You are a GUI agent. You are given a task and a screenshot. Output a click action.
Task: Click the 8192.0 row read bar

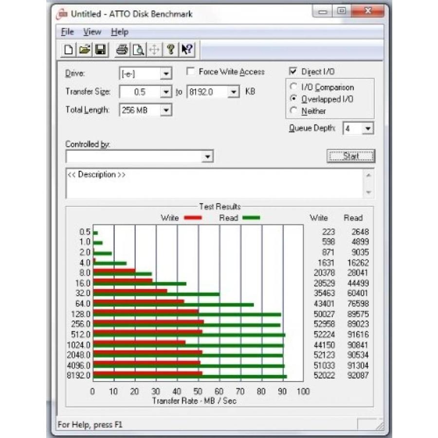click(190, 377)
